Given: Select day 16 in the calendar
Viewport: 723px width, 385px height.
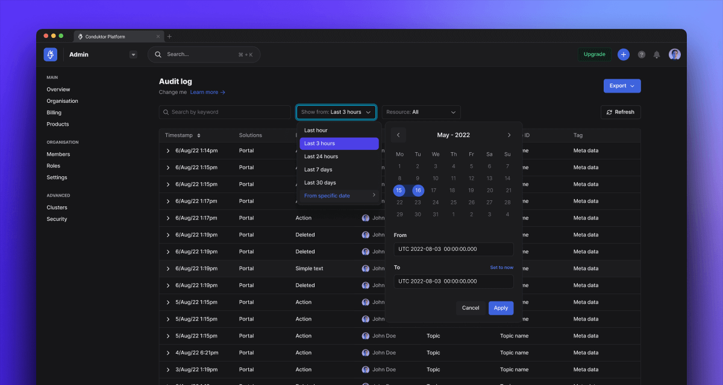Looking at the screenshot, I should click(x=418, y=191).
